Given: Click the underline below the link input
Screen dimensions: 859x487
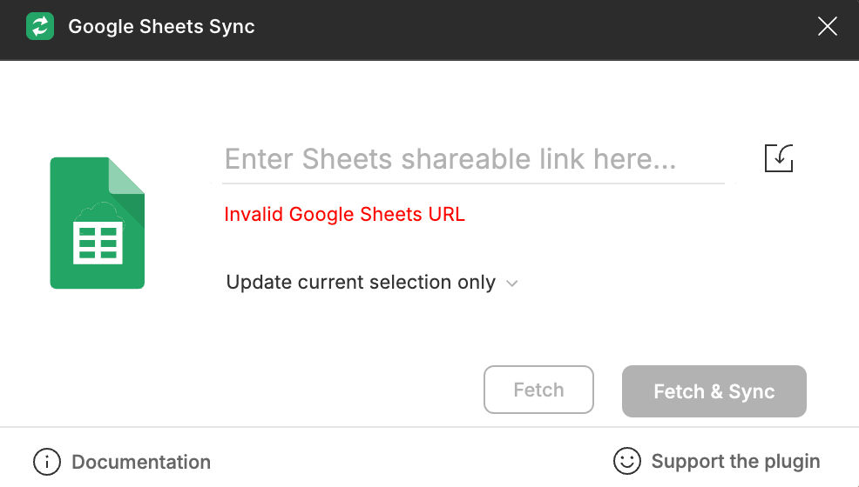Looking at the screenshot, I should [474, 183].
